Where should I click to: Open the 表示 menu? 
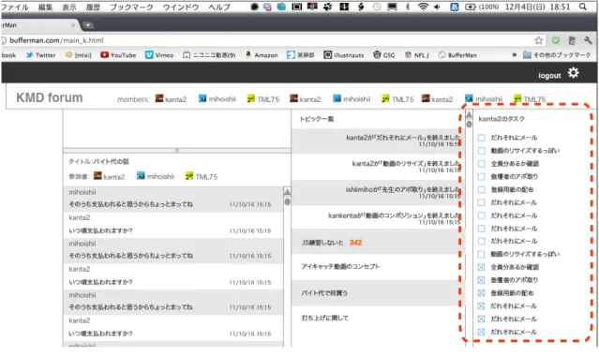click(69, 7)
